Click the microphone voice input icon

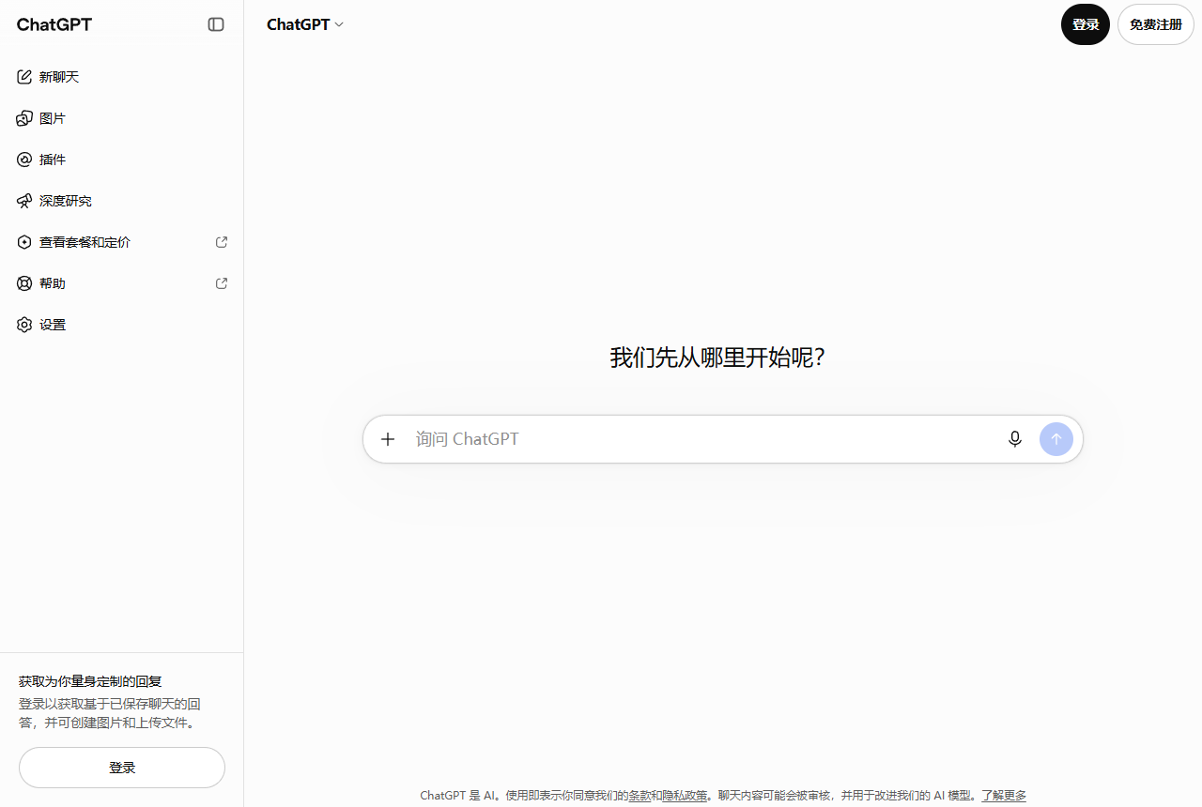click(1015, 439)
